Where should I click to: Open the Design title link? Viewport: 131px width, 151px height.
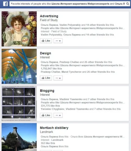click(45, 53)
